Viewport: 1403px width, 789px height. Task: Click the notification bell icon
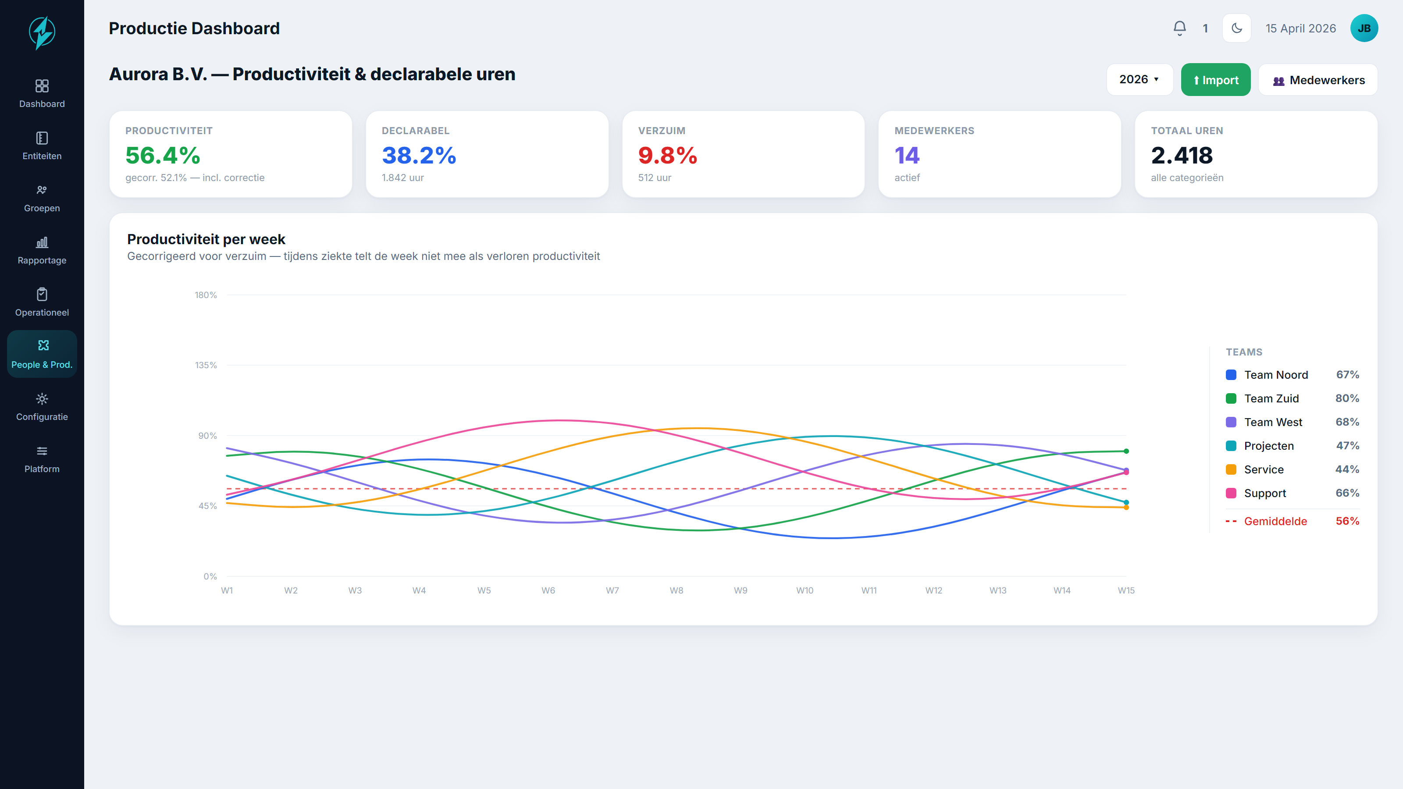coord(1180,28)
